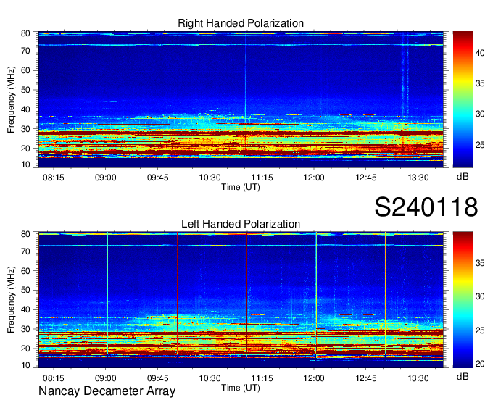Click the 50 MHz tick of Right Handed plot

[x=25, y=90]
